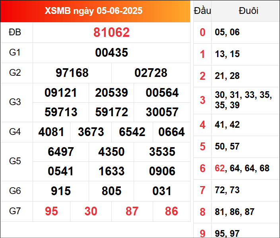The width and height of the screenshot is (280, 238).
Task: Click head digit 8 in Đầu column
Action: click(202, 212)
